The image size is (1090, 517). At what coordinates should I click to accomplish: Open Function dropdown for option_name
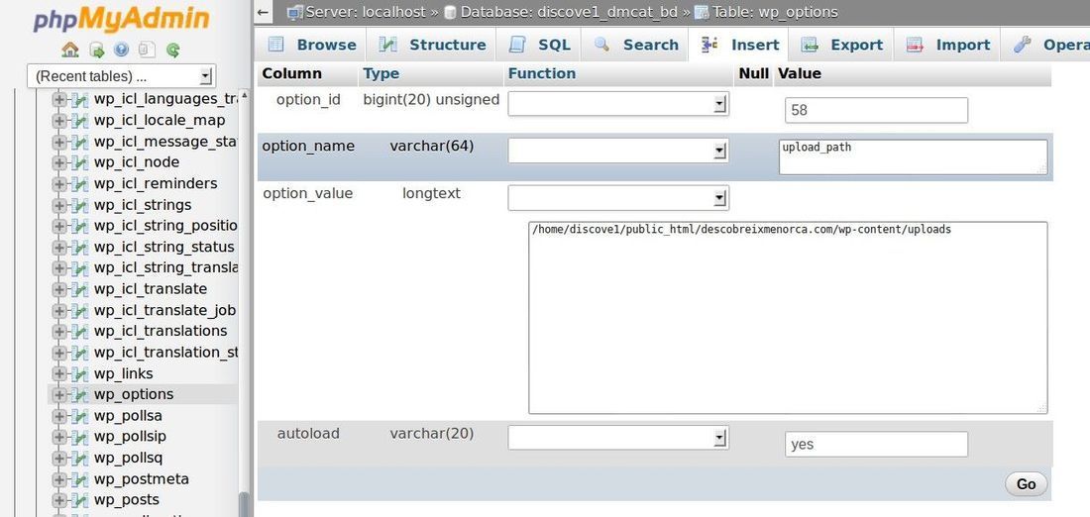(x=618, y=151)
